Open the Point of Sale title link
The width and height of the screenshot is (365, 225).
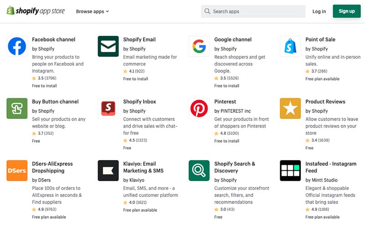pyautogui.click(x=320, y=40)
